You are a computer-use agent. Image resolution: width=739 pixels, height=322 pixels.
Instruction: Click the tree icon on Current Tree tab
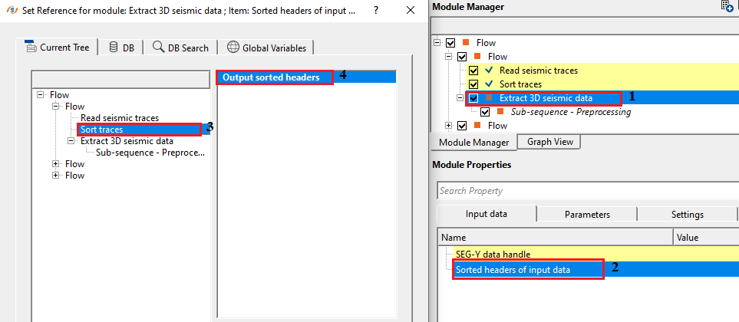pos(31,47)
